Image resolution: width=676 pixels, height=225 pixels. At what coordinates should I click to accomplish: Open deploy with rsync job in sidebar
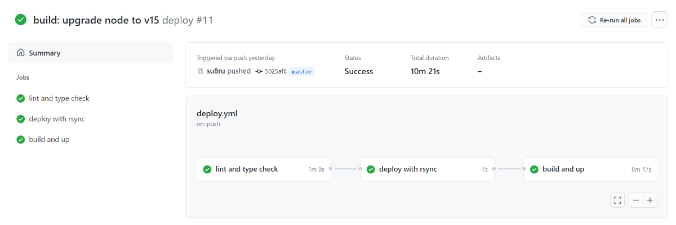click(57, 119)
